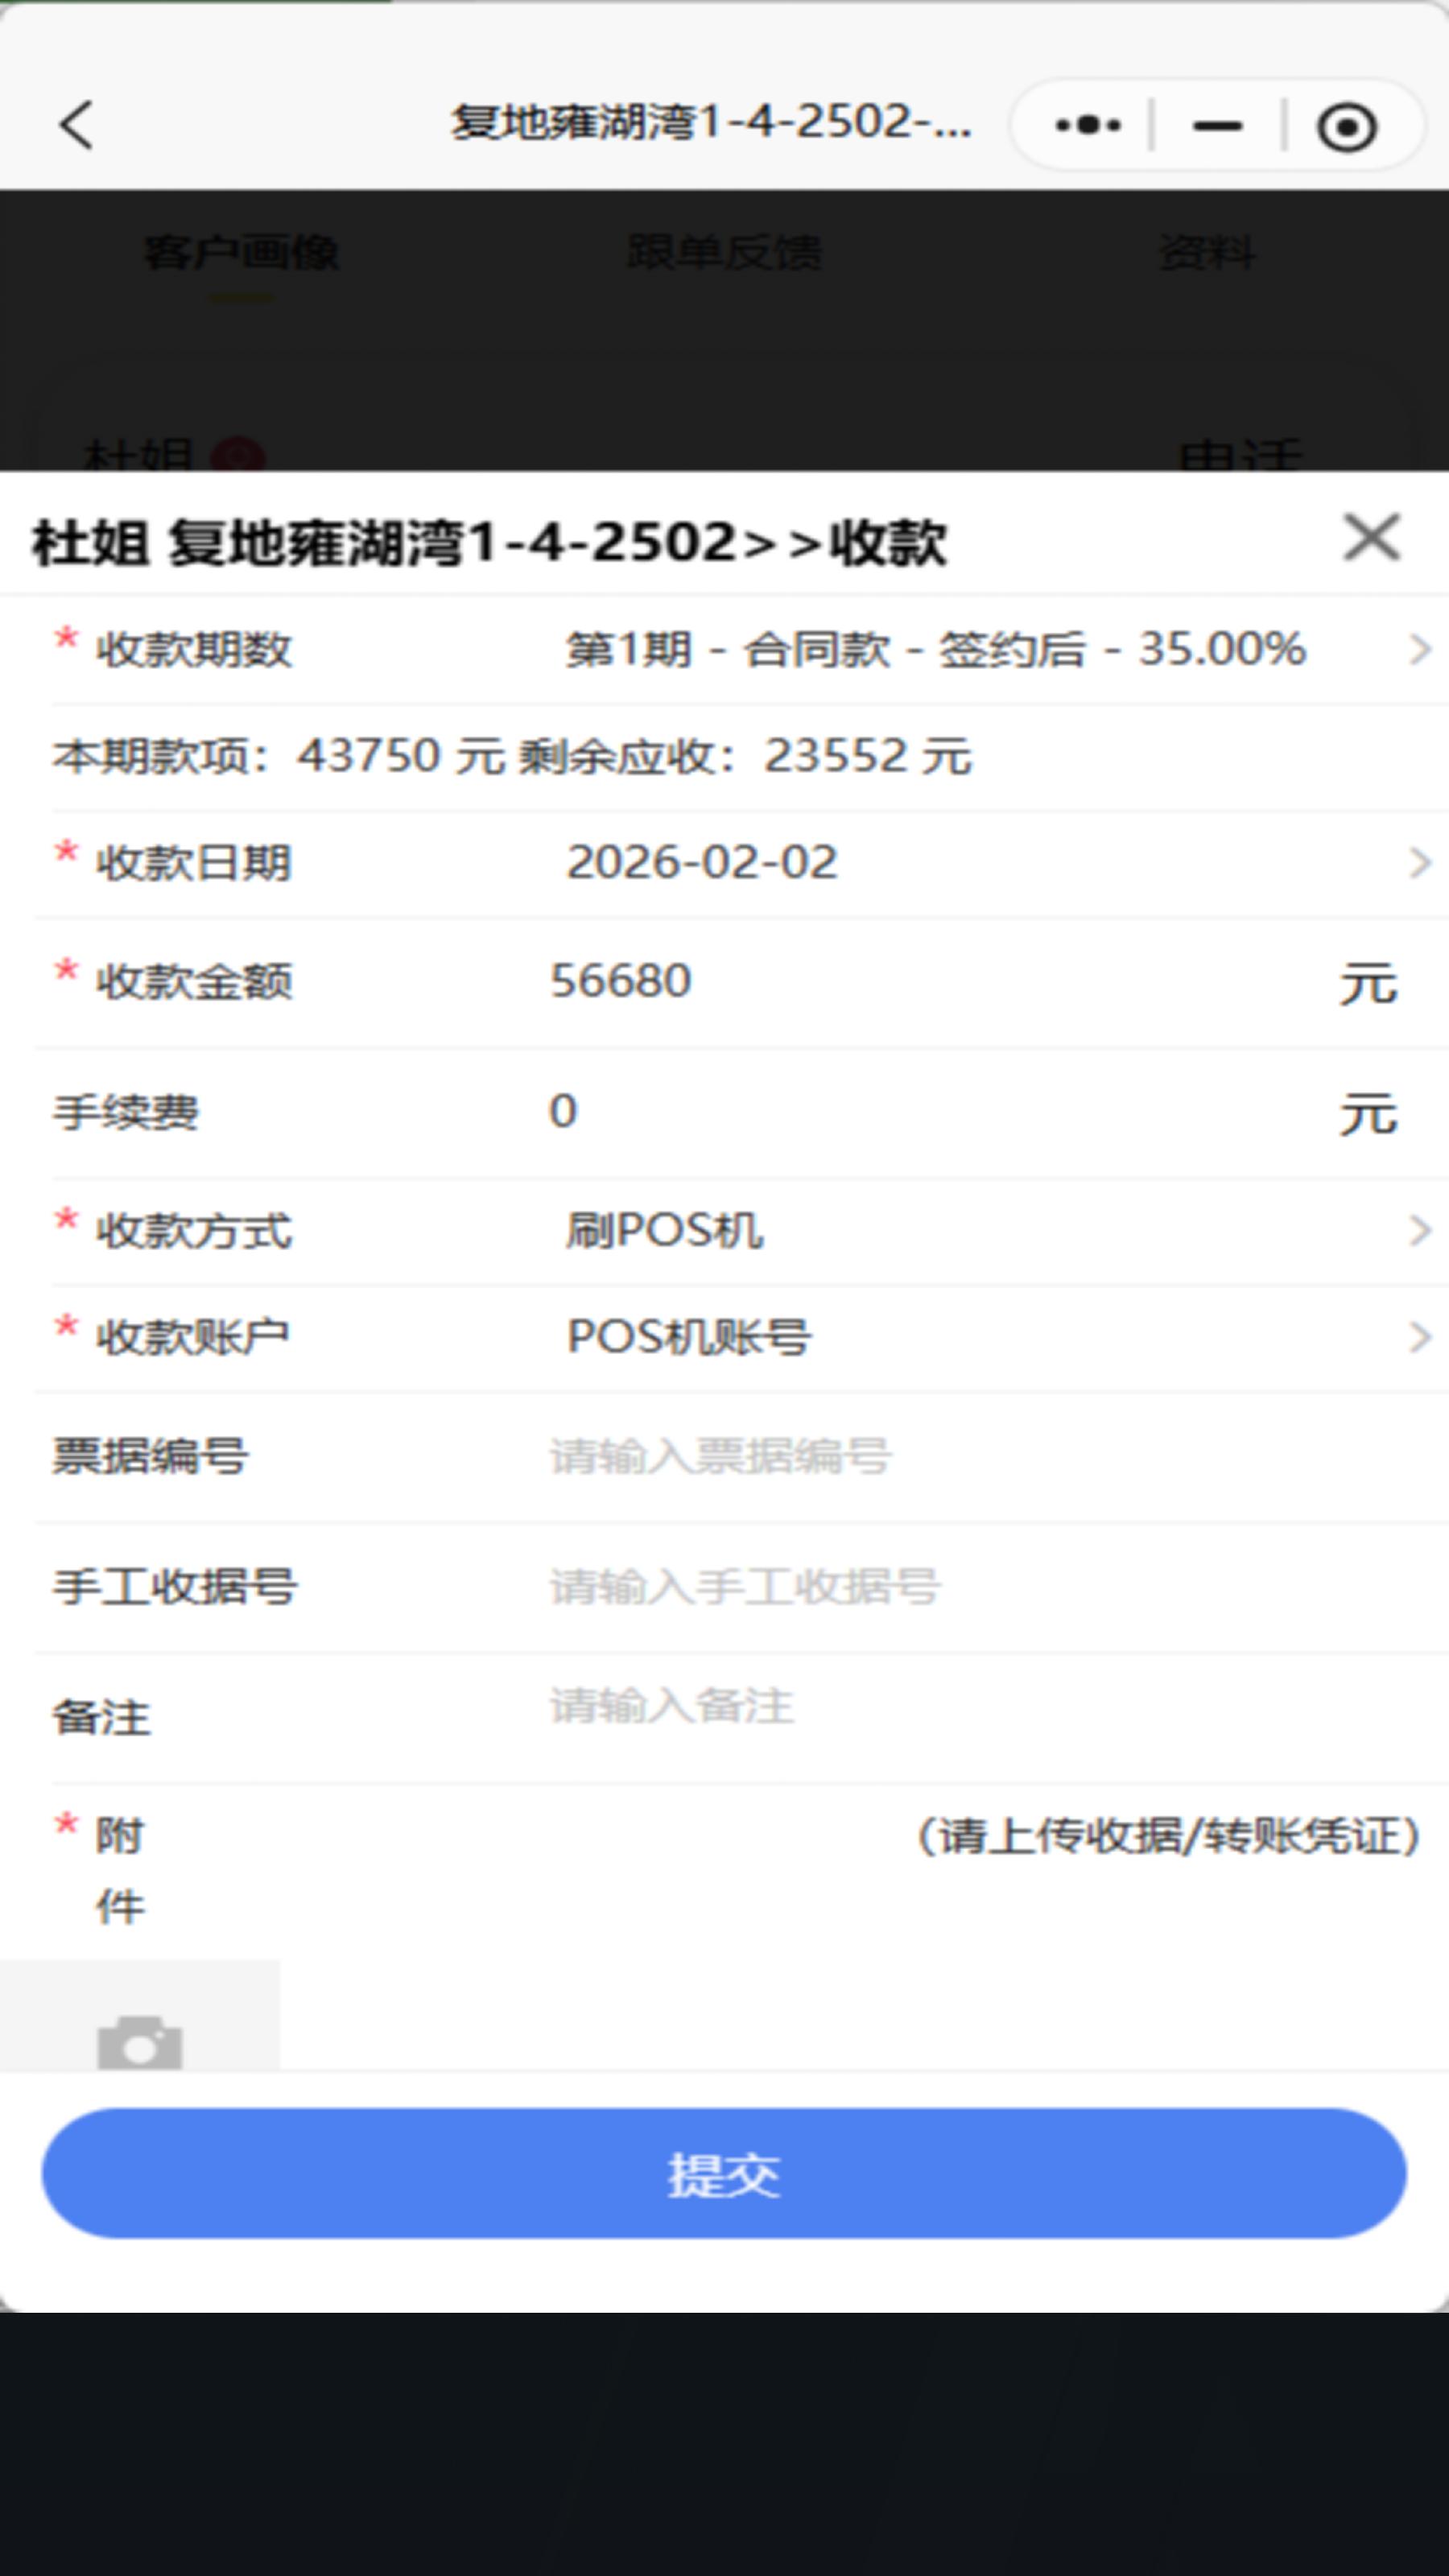Edit the 收款金额 amount value 56680

619,980
